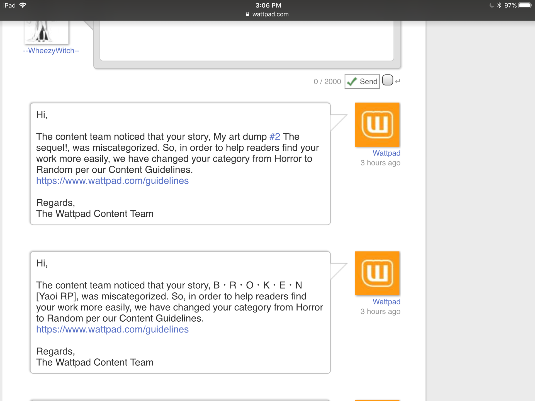Open the --WheezyWitch-- profile link

click(51, 51)
